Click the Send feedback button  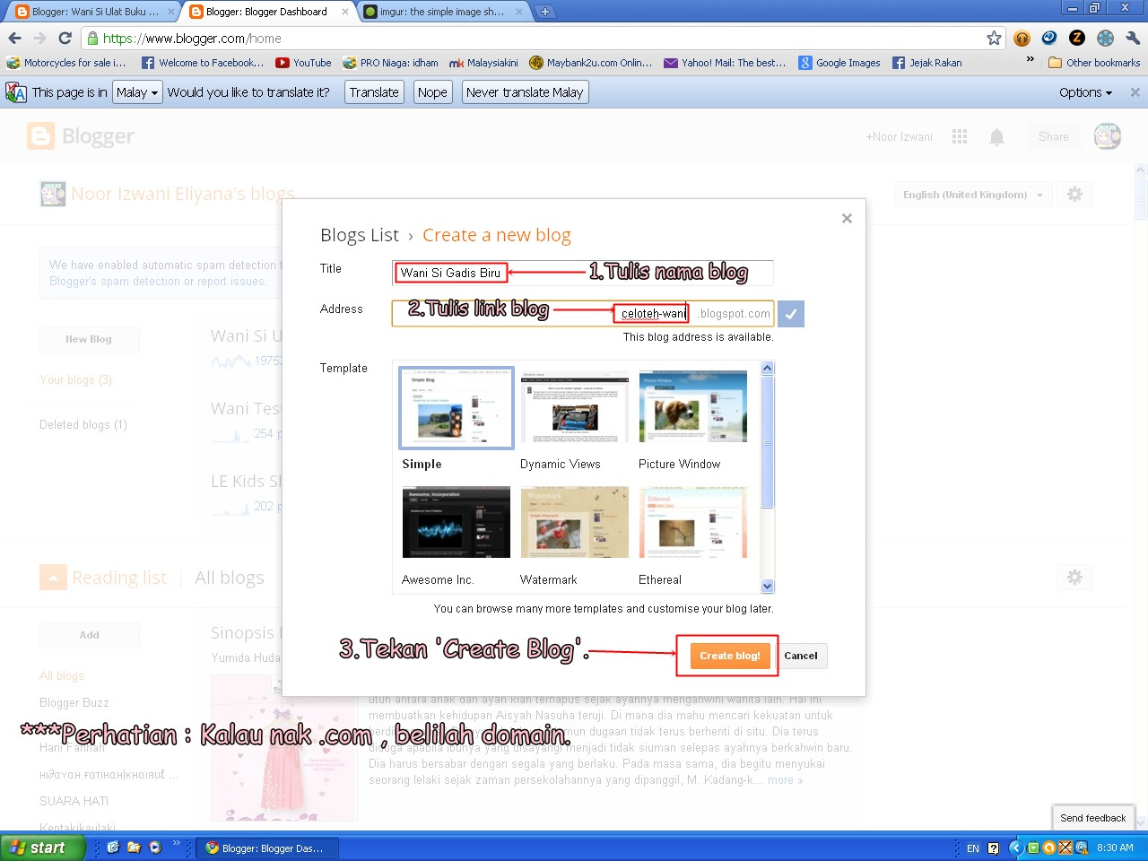[1092, 818]
